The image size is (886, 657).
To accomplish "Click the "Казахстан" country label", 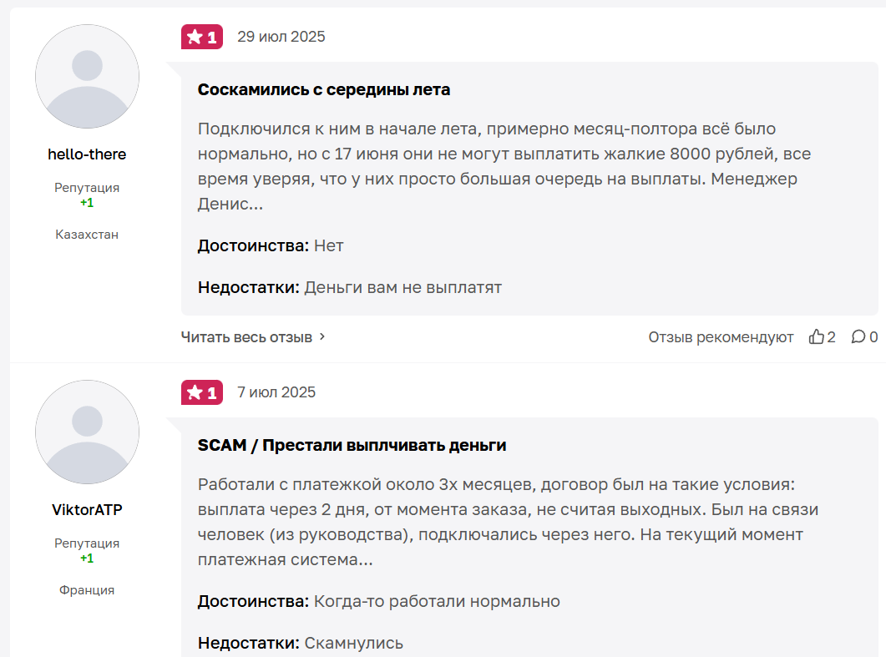I will [x=87, y=235].
